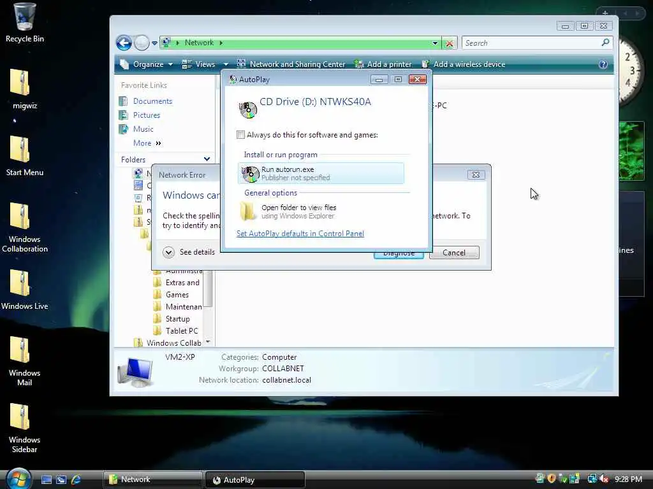Viewport: 653px width, 489px height.
Task: Expand More favorite links
Action: [x=147, y=143]
